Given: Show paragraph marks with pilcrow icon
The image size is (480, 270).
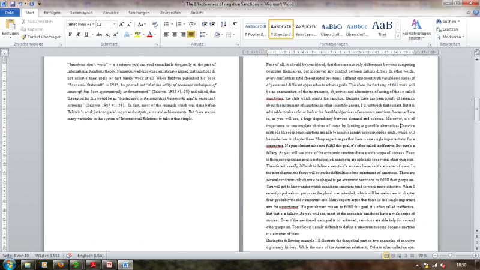Looking at the screenshot, I should tap(235, 24).
